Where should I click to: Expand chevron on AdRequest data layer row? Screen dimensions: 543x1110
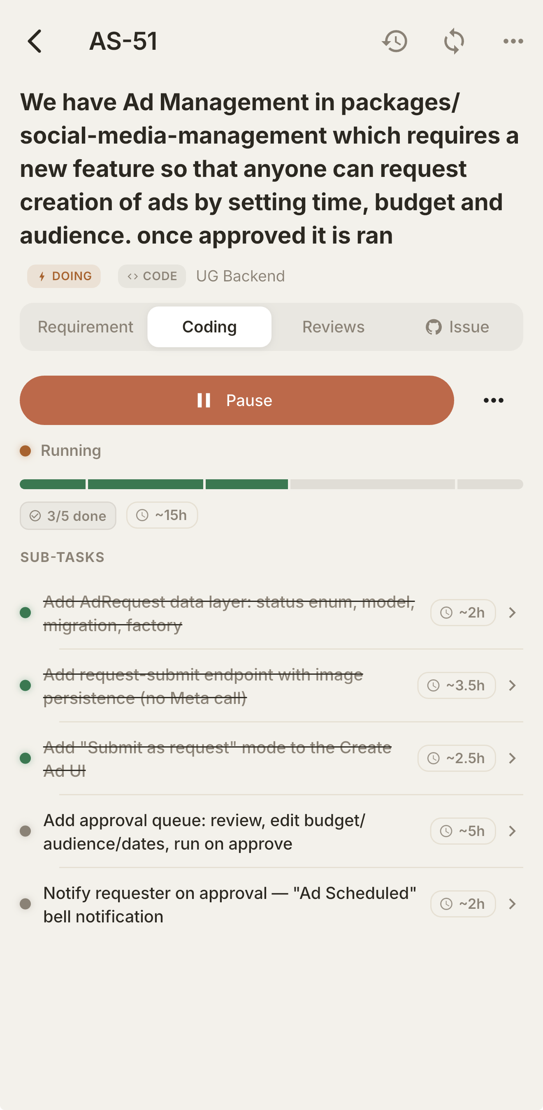[512, 613]
